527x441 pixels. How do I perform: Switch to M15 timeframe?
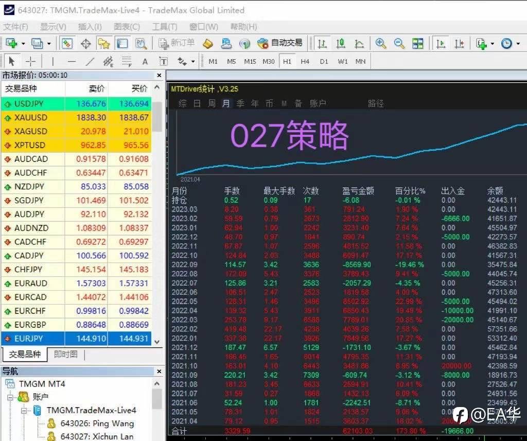[250, 62]
